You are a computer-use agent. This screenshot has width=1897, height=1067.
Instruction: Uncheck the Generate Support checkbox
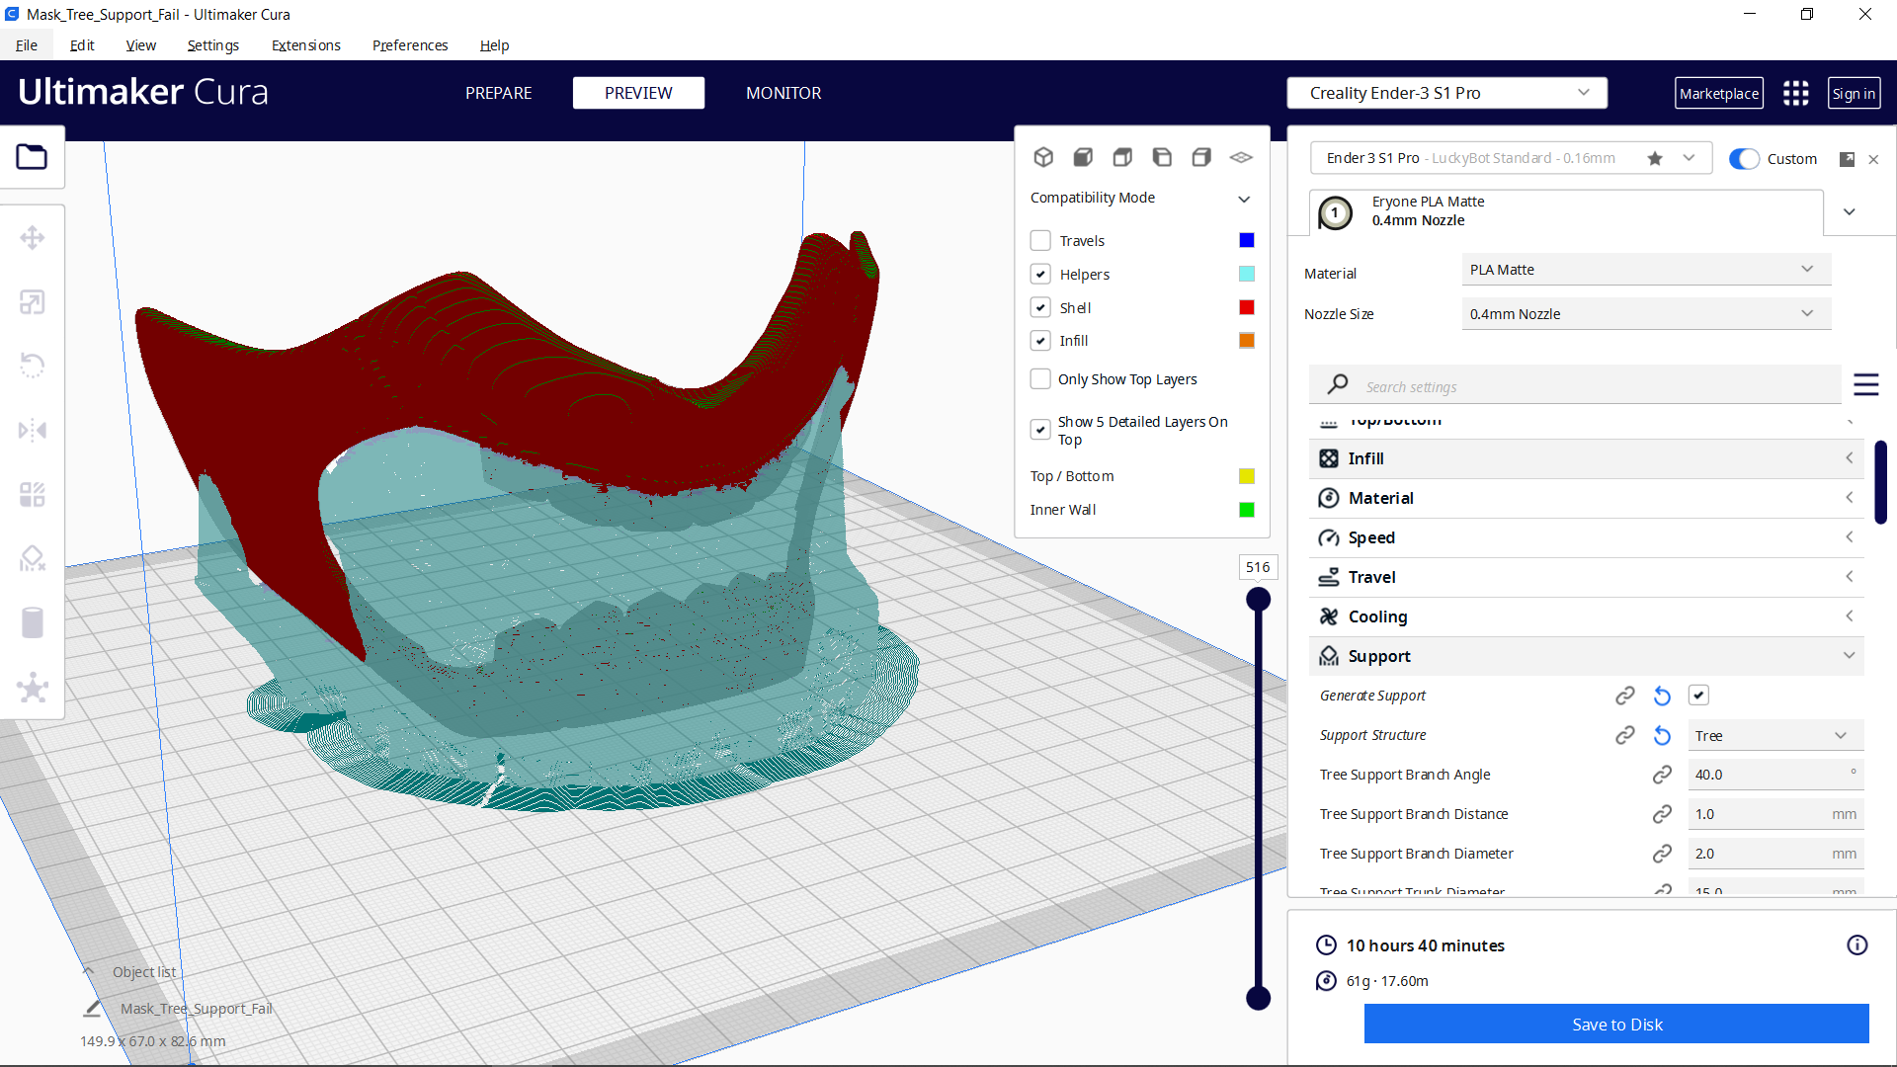point(1698,696)
